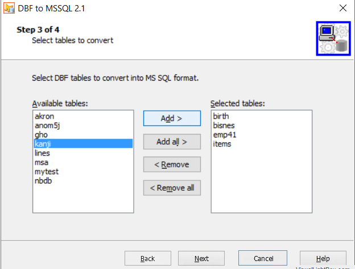Select bisnes in Selected tables
The image size is (355, 269).
click(262, 125)
